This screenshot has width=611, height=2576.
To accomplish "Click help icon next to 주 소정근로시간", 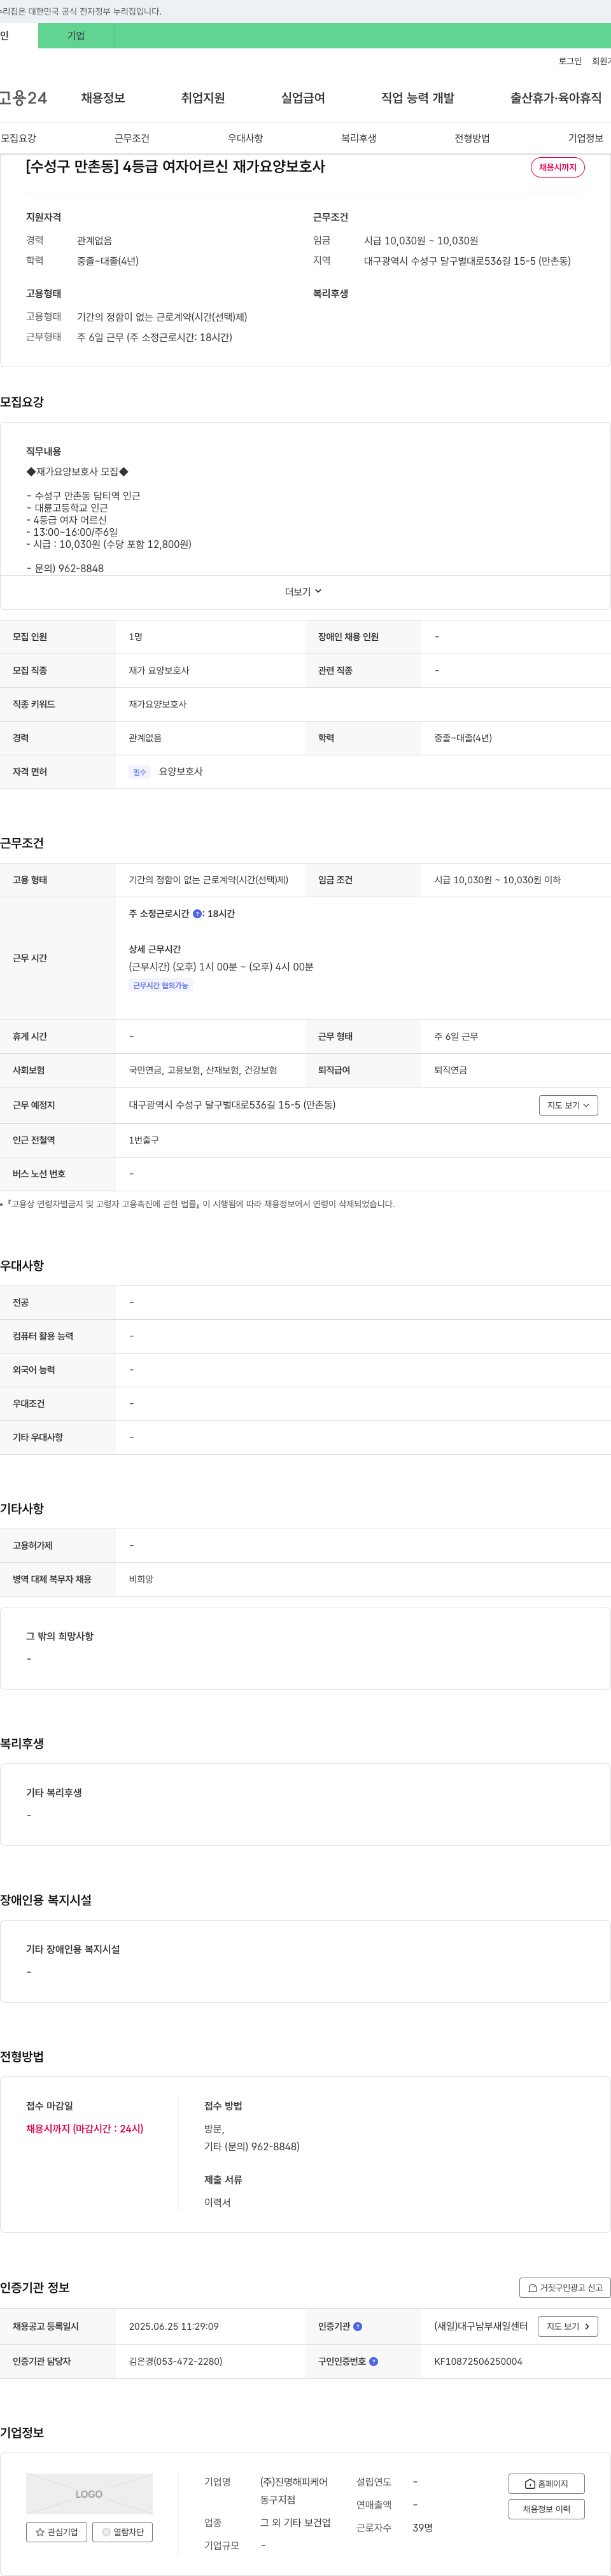I will [197, 913].
